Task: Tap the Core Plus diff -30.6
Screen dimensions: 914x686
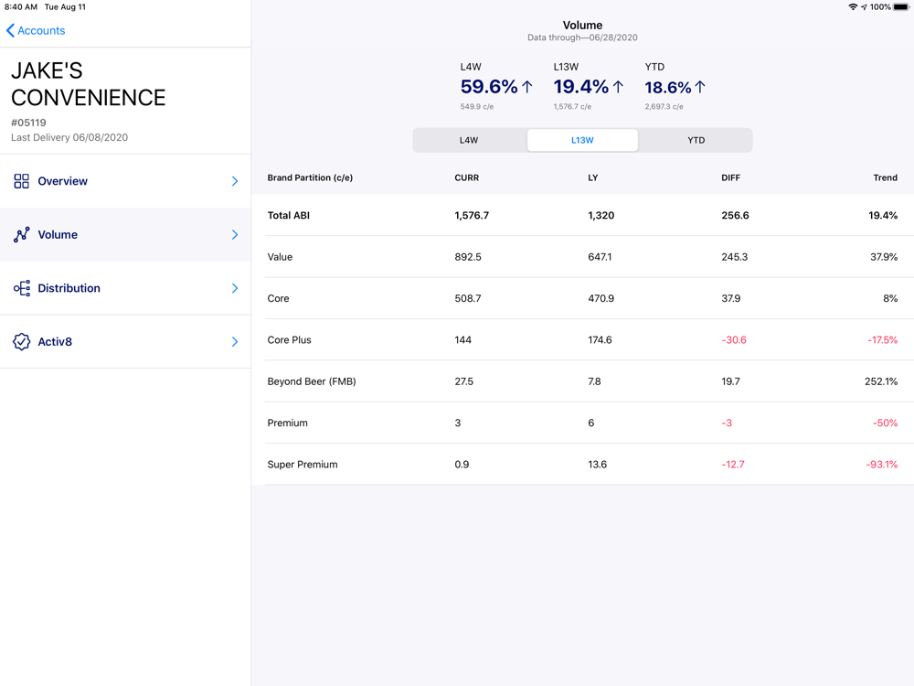Action: click(x=734, y=339)
